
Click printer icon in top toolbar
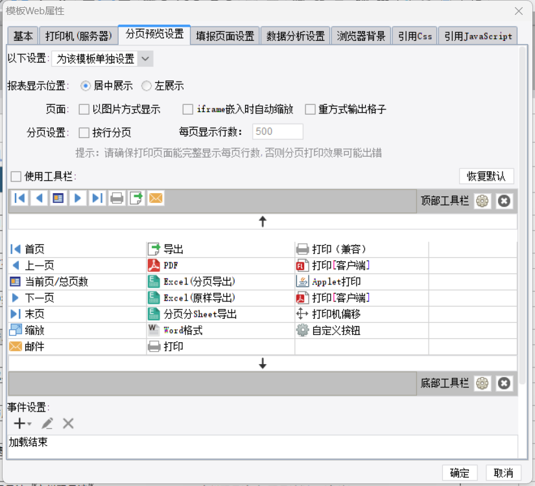click(x=117, y=198)
